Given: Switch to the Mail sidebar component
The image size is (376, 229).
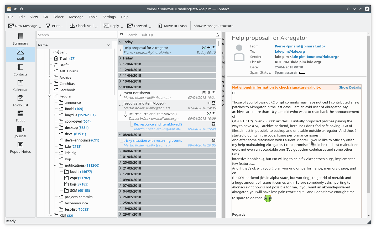Looking at the screenshot, I should click(x=20, y=54).
